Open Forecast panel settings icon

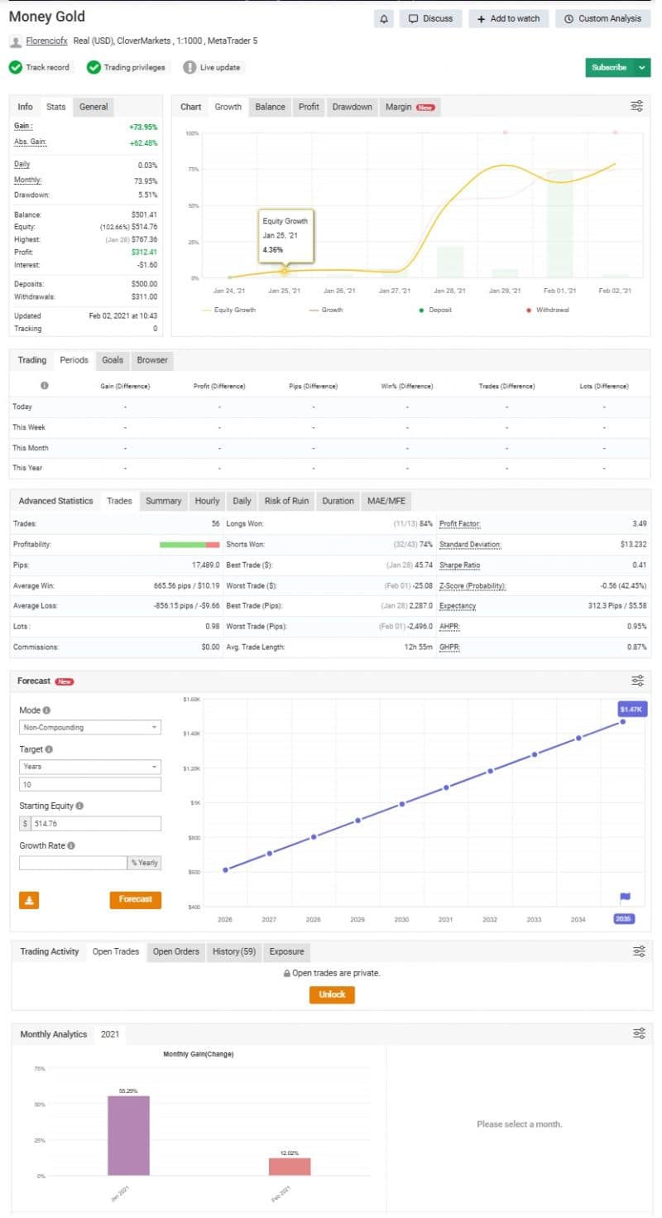tap(637, 681)
